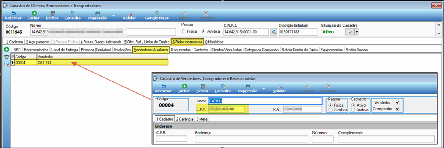The width and height of the screenshot is (444, 148).
Task: Click Excluir in the Vendedores window toolbar
Action: point(202,88)
